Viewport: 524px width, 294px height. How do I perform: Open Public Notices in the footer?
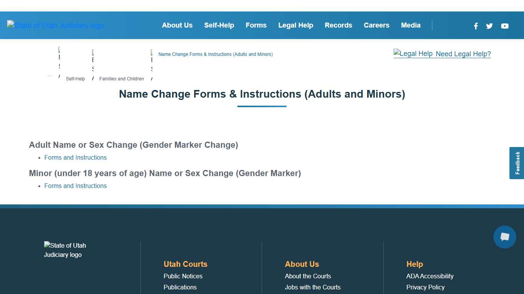tap(183, 276)
